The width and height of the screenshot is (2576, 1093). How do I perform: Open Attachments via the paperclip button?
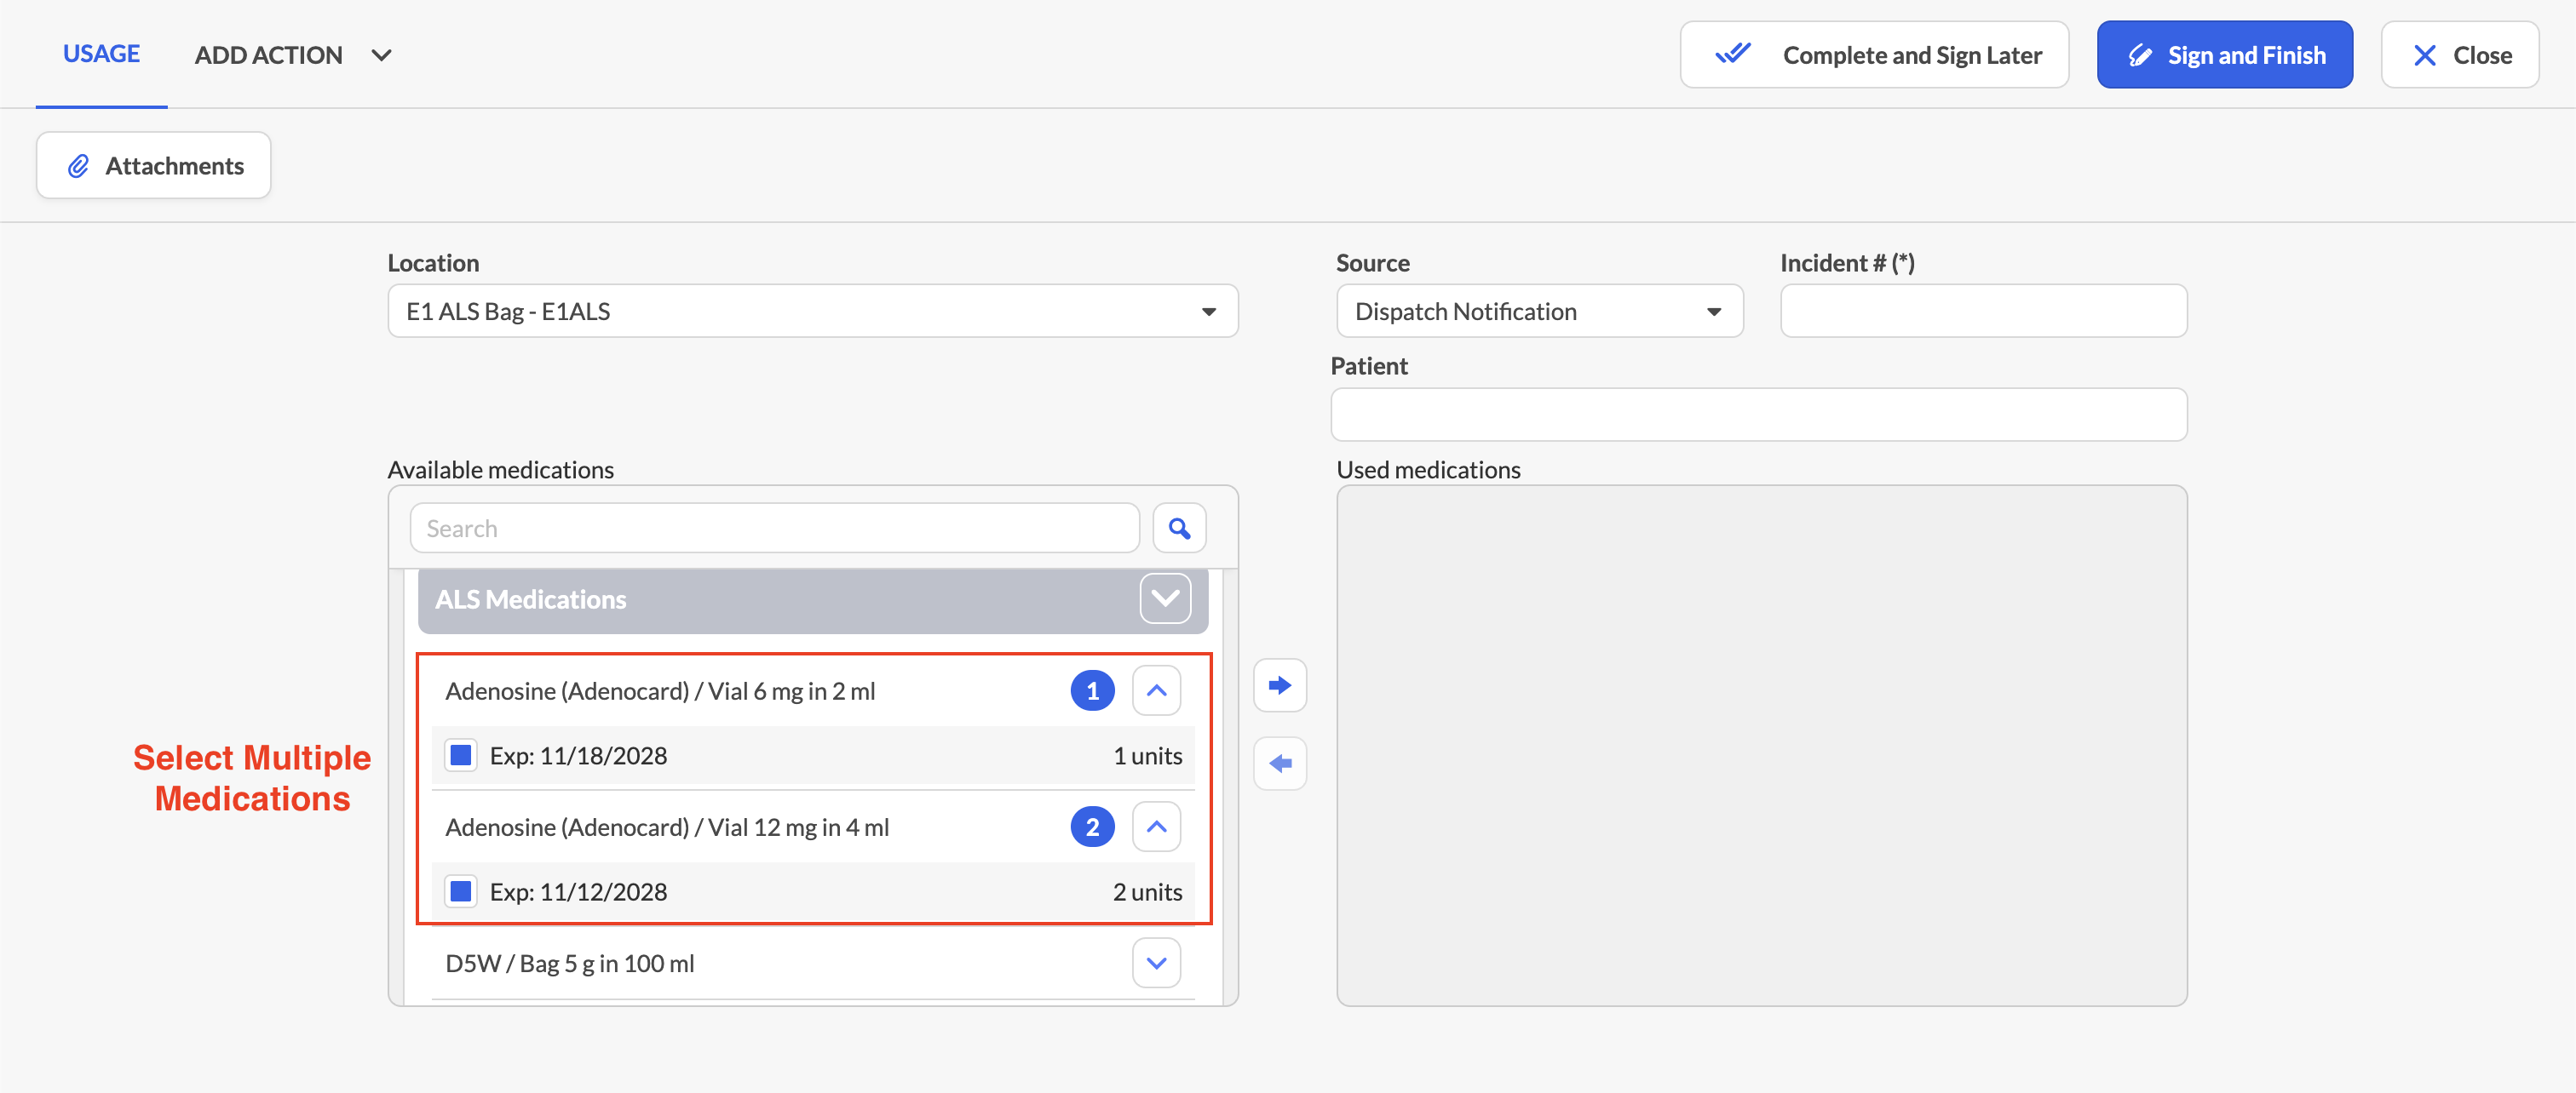click(154, 166)
